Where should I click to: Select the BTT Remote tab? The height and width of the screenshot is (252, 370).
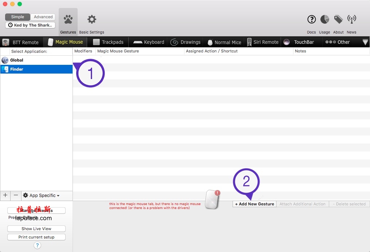22,42
